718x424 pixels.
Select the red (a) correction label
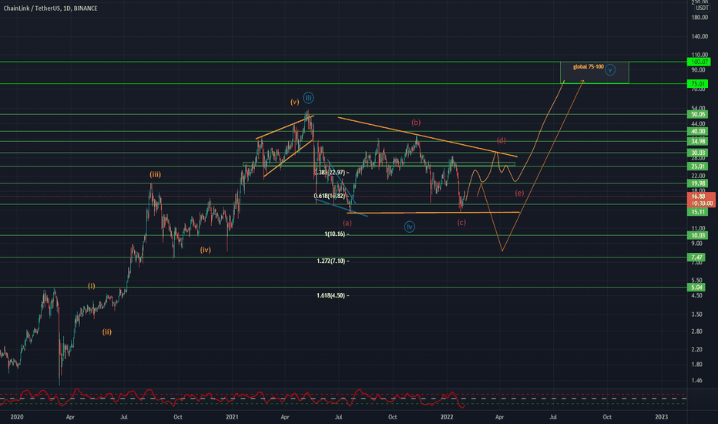pos(347,223)
